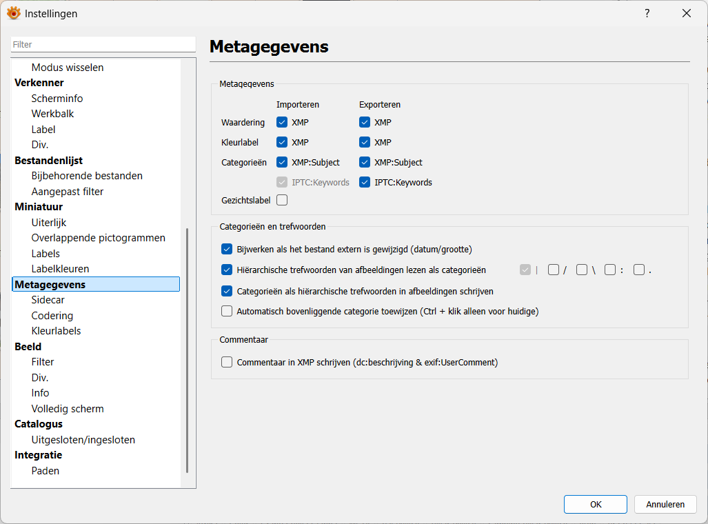
Task: Open the Verkenner section
Action: pos(39,83)
